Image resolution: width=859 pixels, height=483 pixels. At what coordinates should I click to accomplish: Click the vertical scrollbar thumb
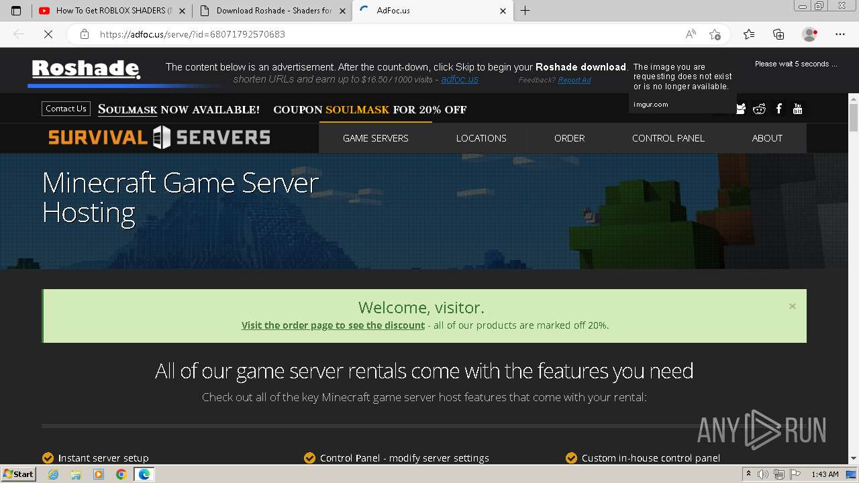pos(854,118)
